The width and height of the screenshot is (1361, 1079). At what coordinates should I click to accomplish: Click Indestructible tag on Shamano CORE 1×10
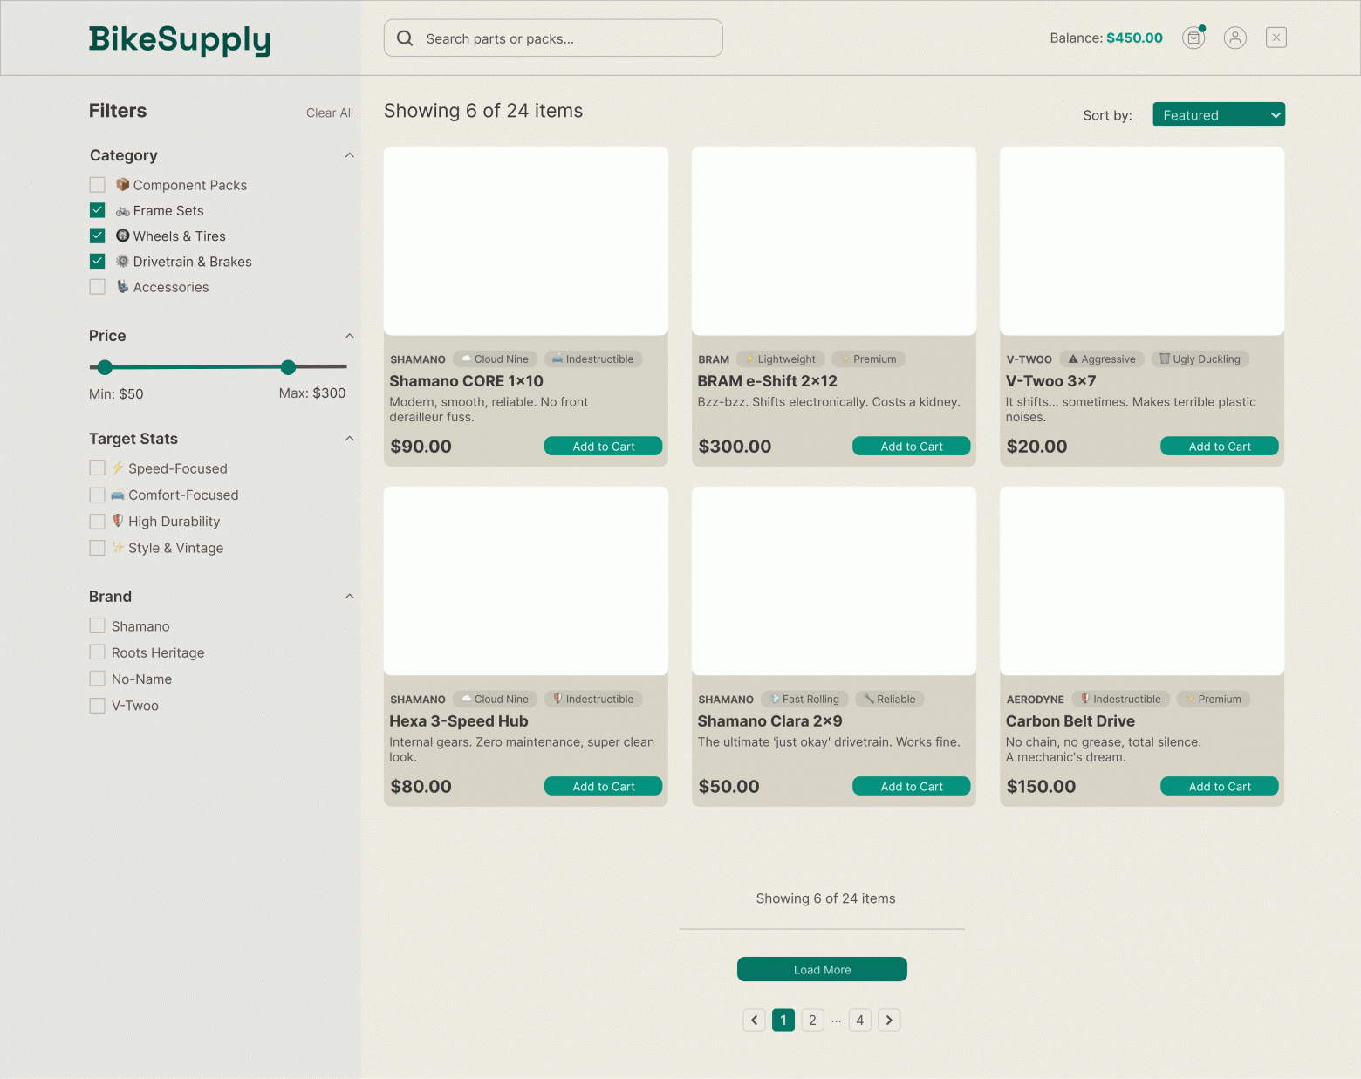[x=593, y=359]
